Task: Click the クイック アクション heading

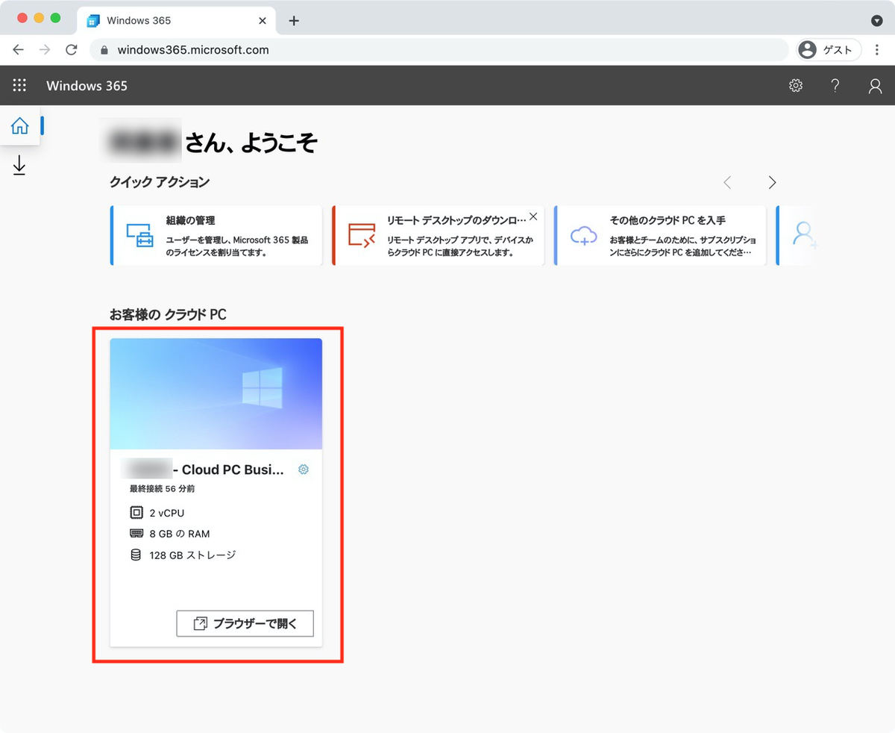Action: pyautogui.click(x=160, y=182)
